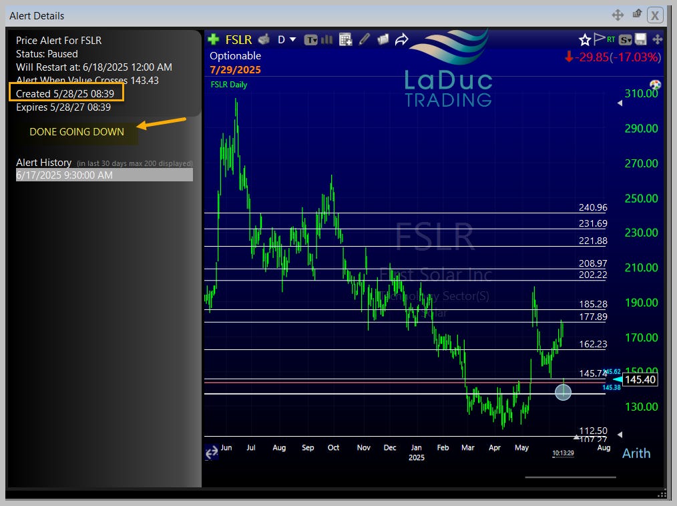677x506 pixels.
Task: Click the horizontal time scrollbar under chart
Action: pyautogui.click(x=570, y=477)
